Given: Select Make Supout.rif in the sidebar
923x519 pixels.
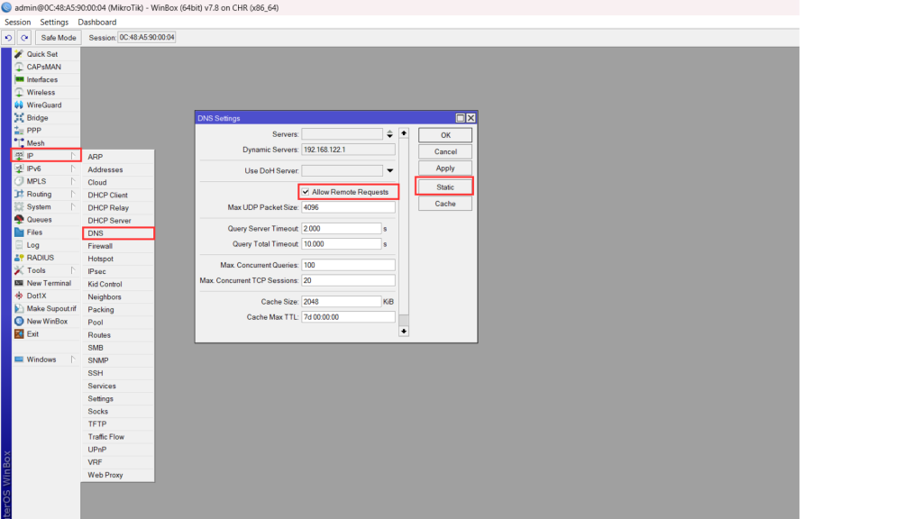Looking at the screenshot, I should point(50,308).
